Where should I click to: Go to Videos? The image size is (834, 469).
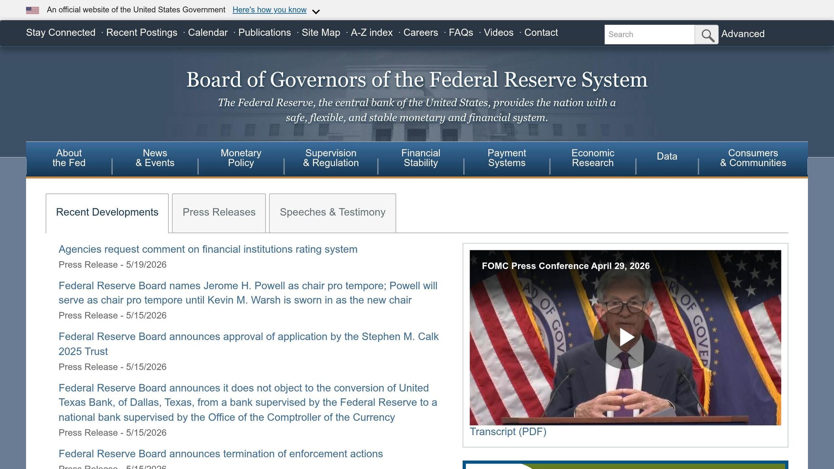[498, 33]
